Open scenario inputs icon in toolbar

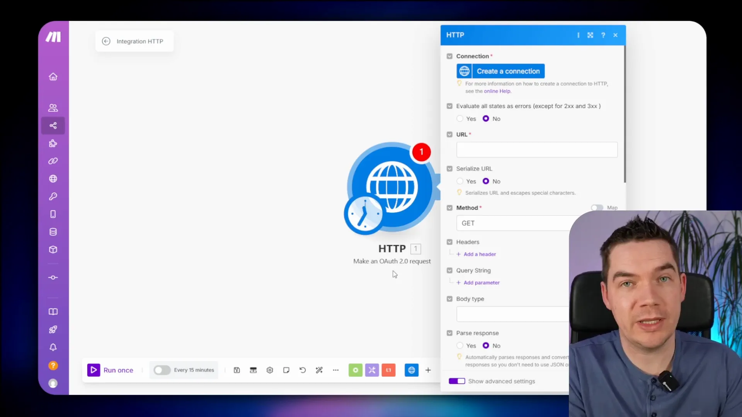[x=253, y=370]
